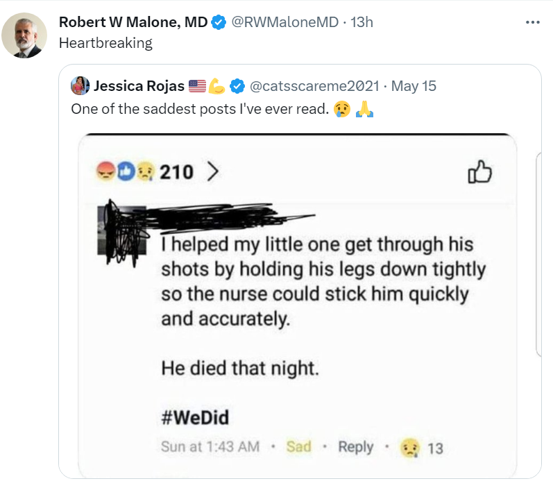The width and height of the screenshot is (553, 488).
Task: Click the Sun at 1:43 AM timestamp
Action: [x=210, y=447]
